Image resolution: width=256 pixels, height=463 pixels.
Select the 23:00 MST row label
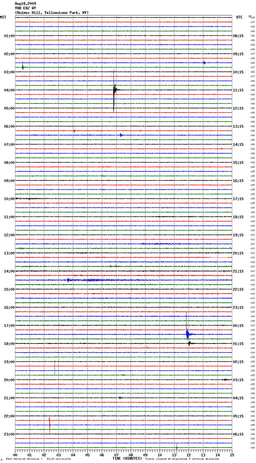(9, 434)
